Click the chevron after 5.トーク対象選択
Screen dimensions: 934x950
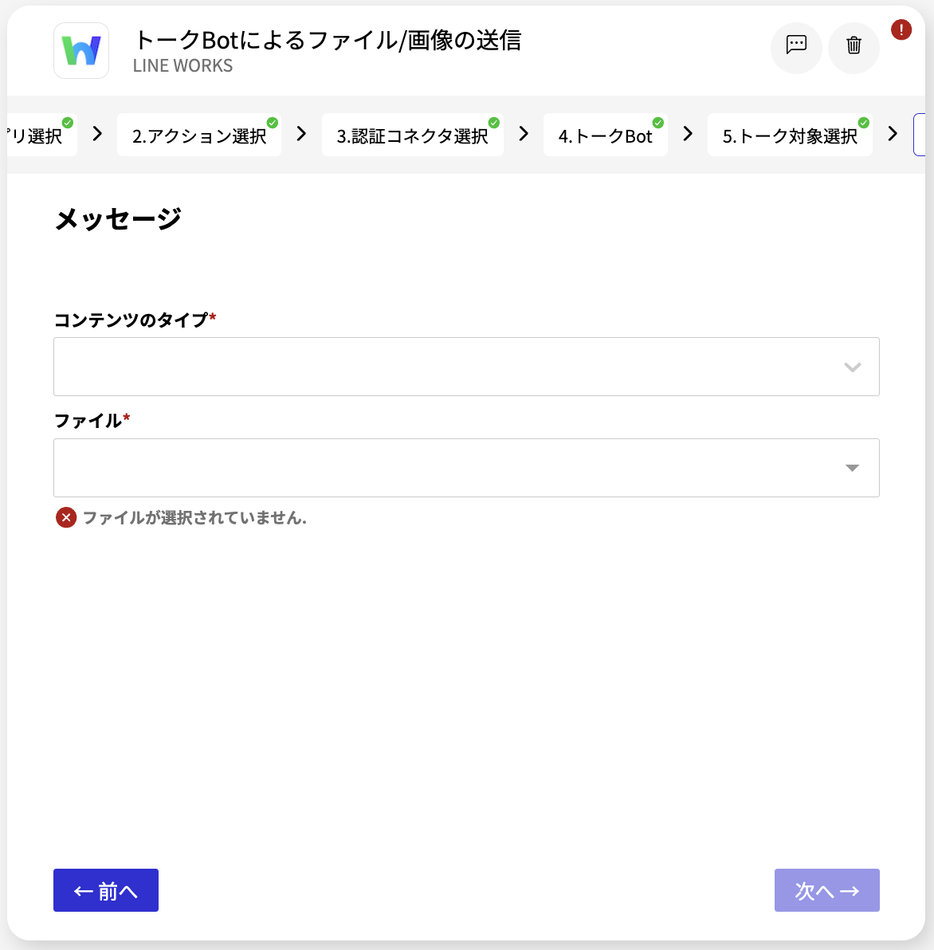tap(893, 134)
